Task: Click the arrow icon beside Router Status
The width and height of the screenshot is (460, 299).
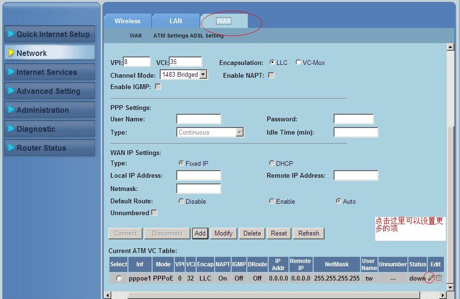Action: coord(11,147)
